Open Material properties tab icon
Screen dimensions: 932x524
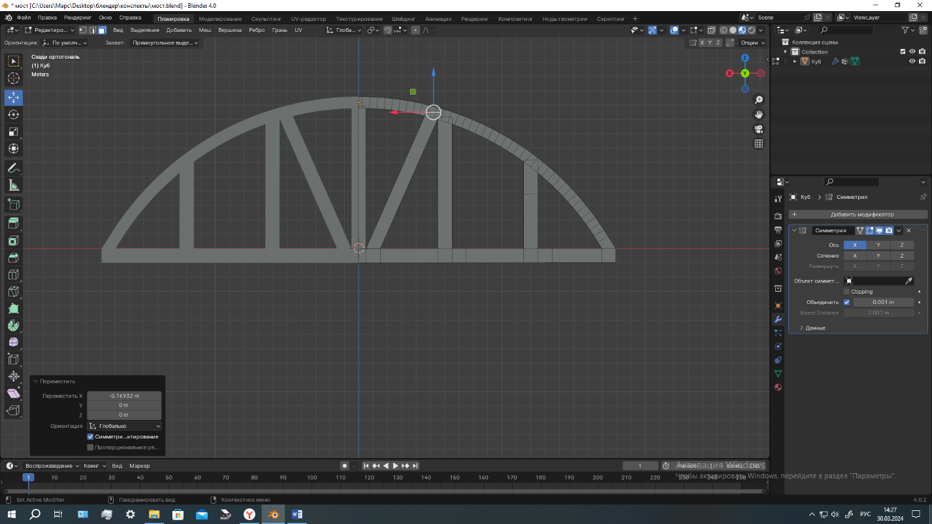(778, 388)
